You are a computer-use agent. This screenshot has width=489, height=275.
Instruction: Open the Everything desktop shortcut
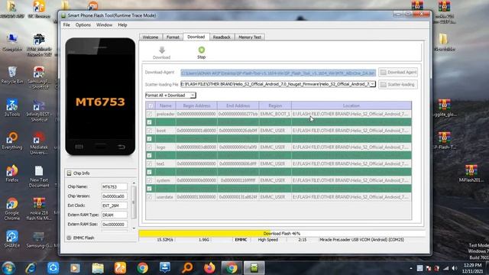pos(12,141)
